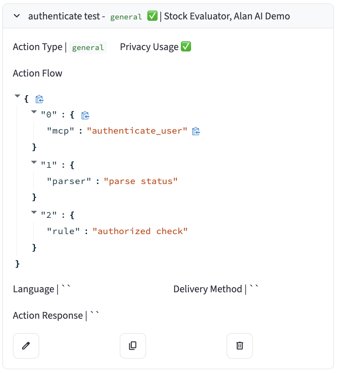
Task: Select the "authorized check" string value
Action: [x=140, y=231]
